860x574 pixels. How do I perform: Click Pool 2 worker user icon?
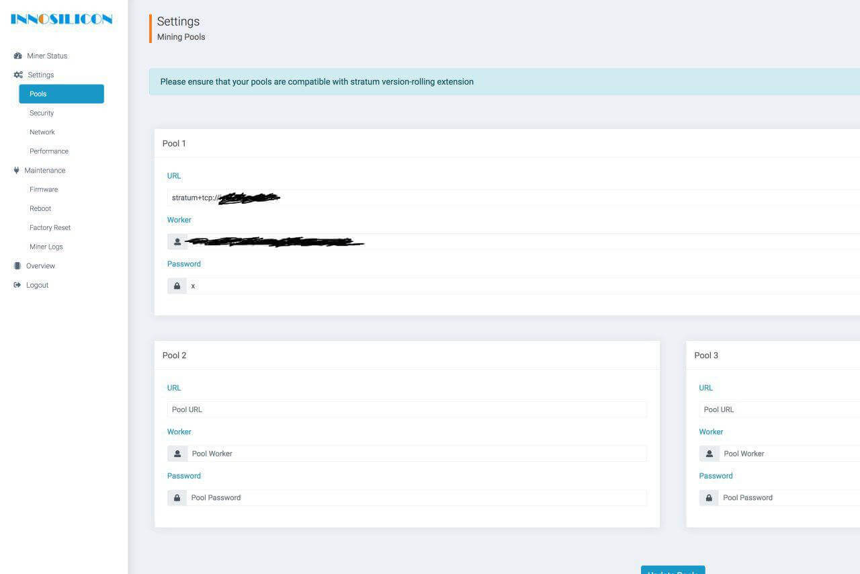coord(177,454)
